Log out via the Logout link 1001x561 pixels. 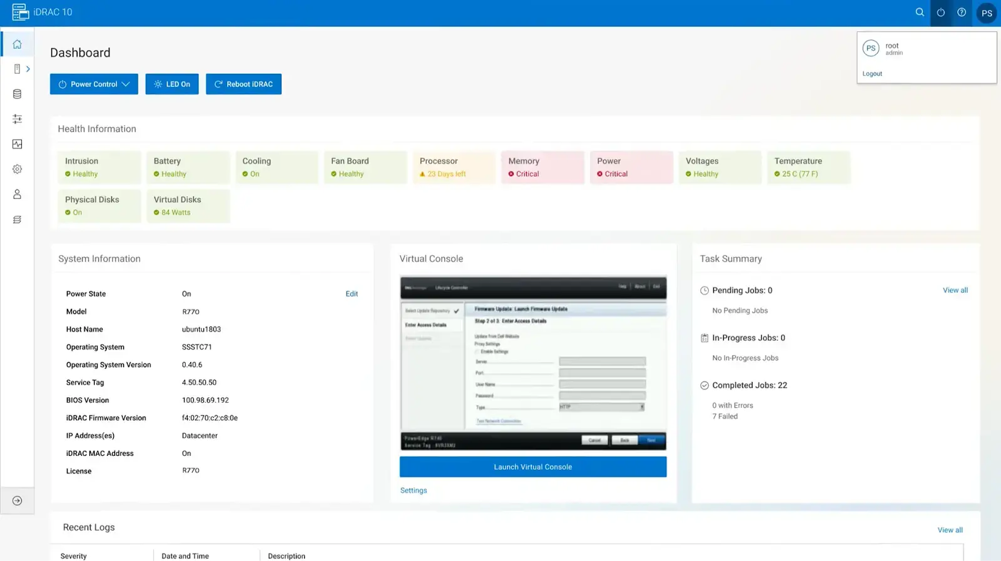[x=872, y=74]
